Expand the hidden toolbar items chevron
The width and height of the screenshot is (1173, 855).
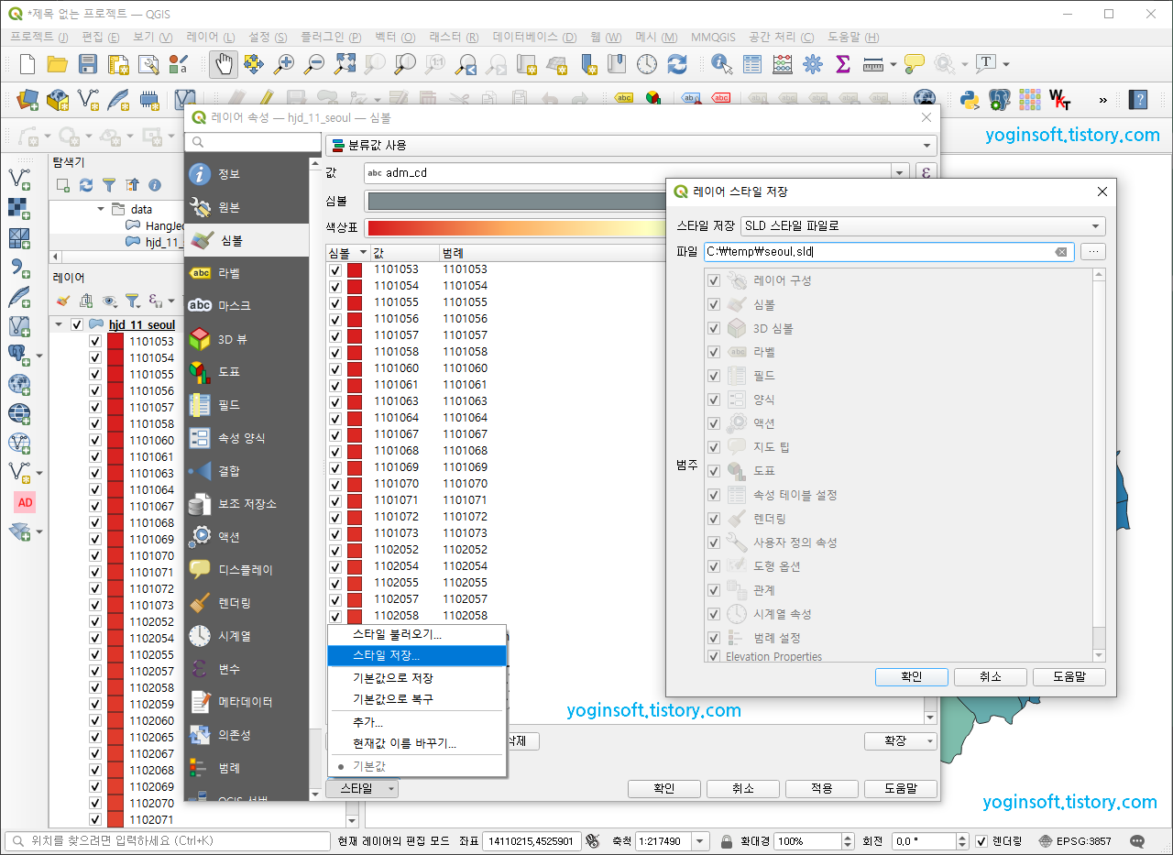pyautogui.click(x=1102, y=99)
